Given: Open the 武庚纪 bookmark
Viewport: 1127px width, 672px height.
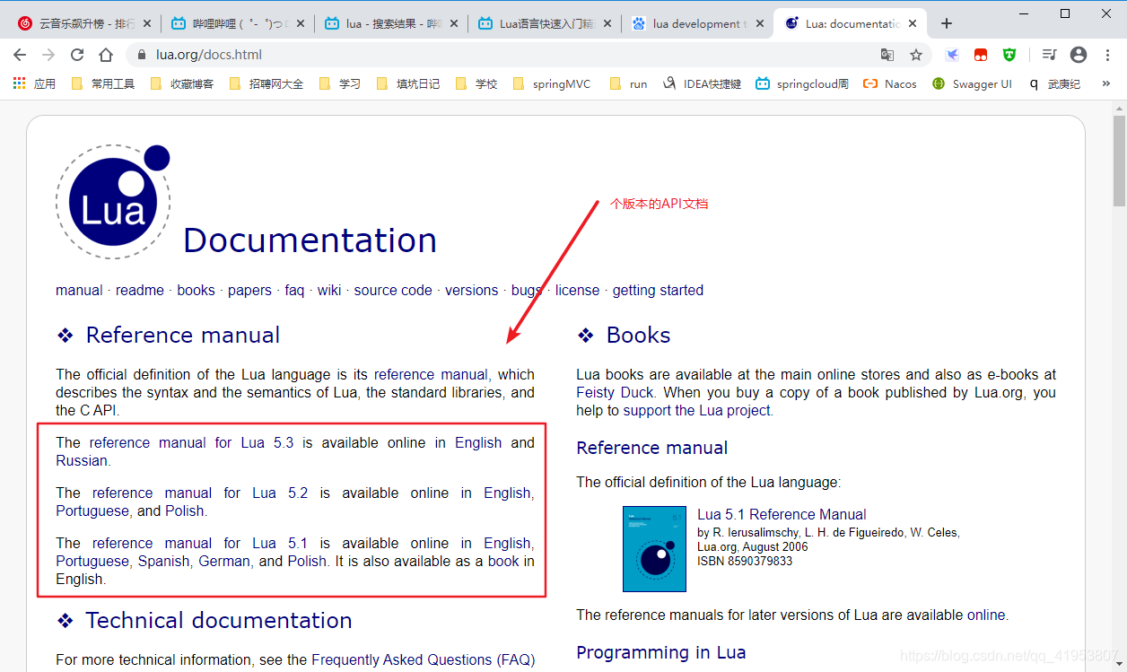Looking at the screenshot, I should 1053,83.
